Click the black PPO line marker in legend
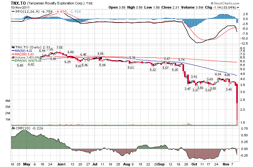The height and width of the screenshot is (167, 253). [13, 12]
